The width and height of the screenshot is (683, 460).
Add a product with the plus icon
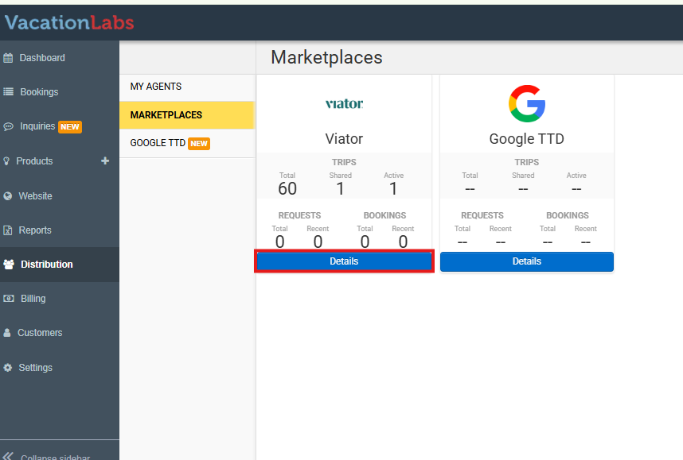105,160
